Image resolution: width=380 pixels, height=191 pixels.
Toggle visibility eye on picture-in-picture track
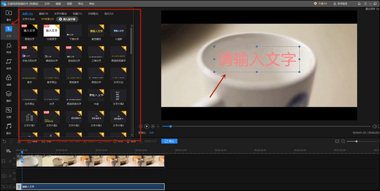(x=14, y=173)
